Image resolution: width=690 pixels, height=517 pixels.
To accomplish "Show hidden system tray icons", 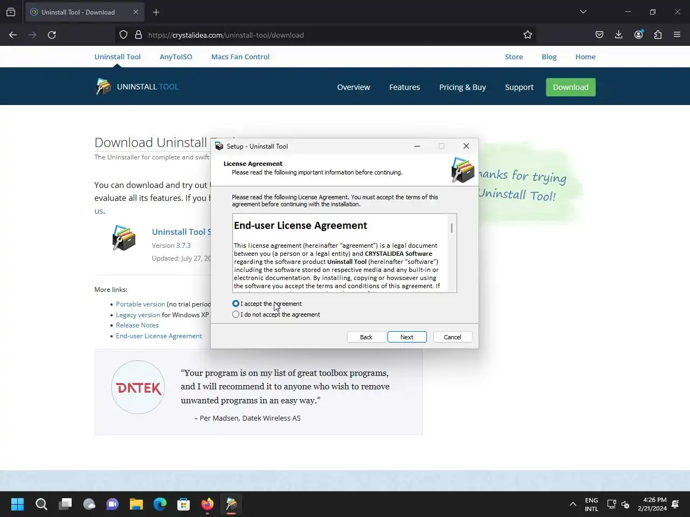I will pos(572,504).
